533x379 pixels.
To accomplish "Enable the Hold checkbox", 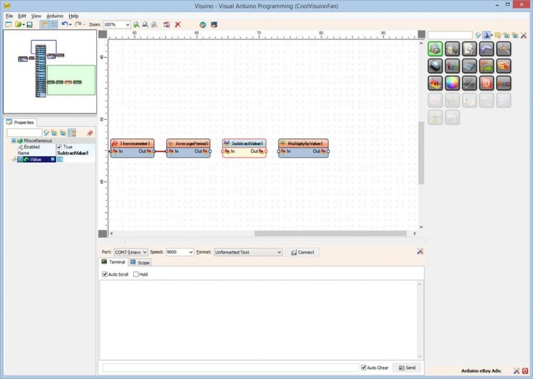I will pos(135,274).
